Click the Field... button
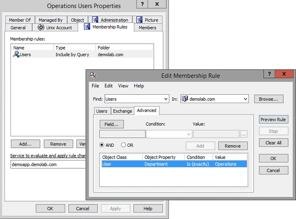 point(112,124)
